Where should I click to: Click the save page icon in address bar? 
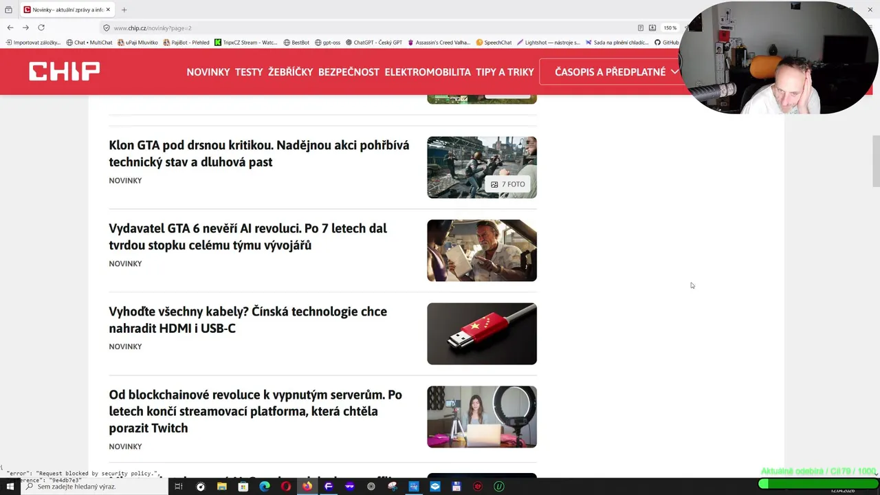point(652,28)
